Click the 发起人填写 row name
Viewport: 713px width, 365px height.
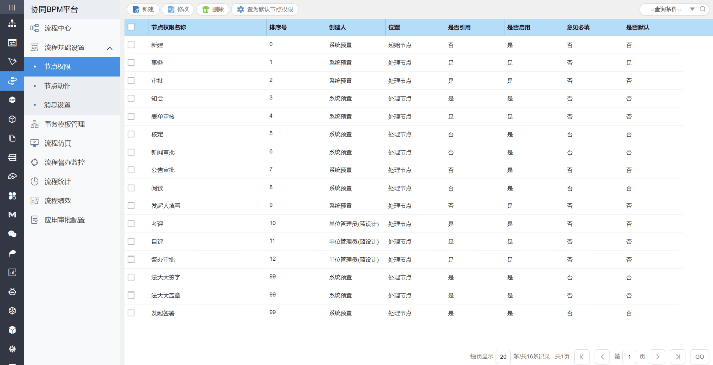coord(166,206)
